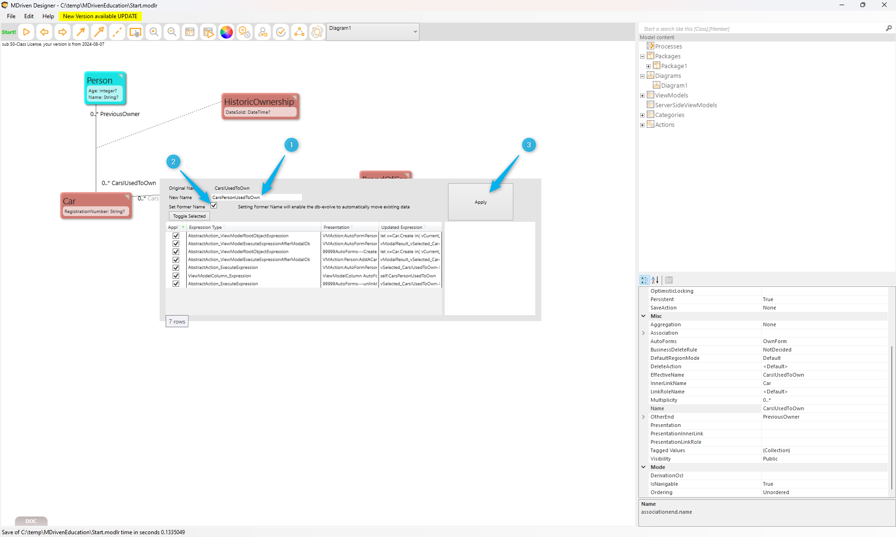Click the user key access icon
Screen dimensions: 896x537
point(263,32)
